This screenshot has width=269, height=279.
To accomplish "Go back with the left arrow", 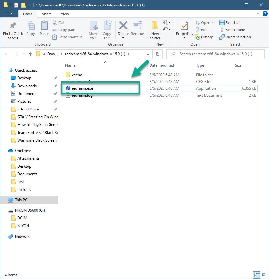I will [x=6, y=54].
